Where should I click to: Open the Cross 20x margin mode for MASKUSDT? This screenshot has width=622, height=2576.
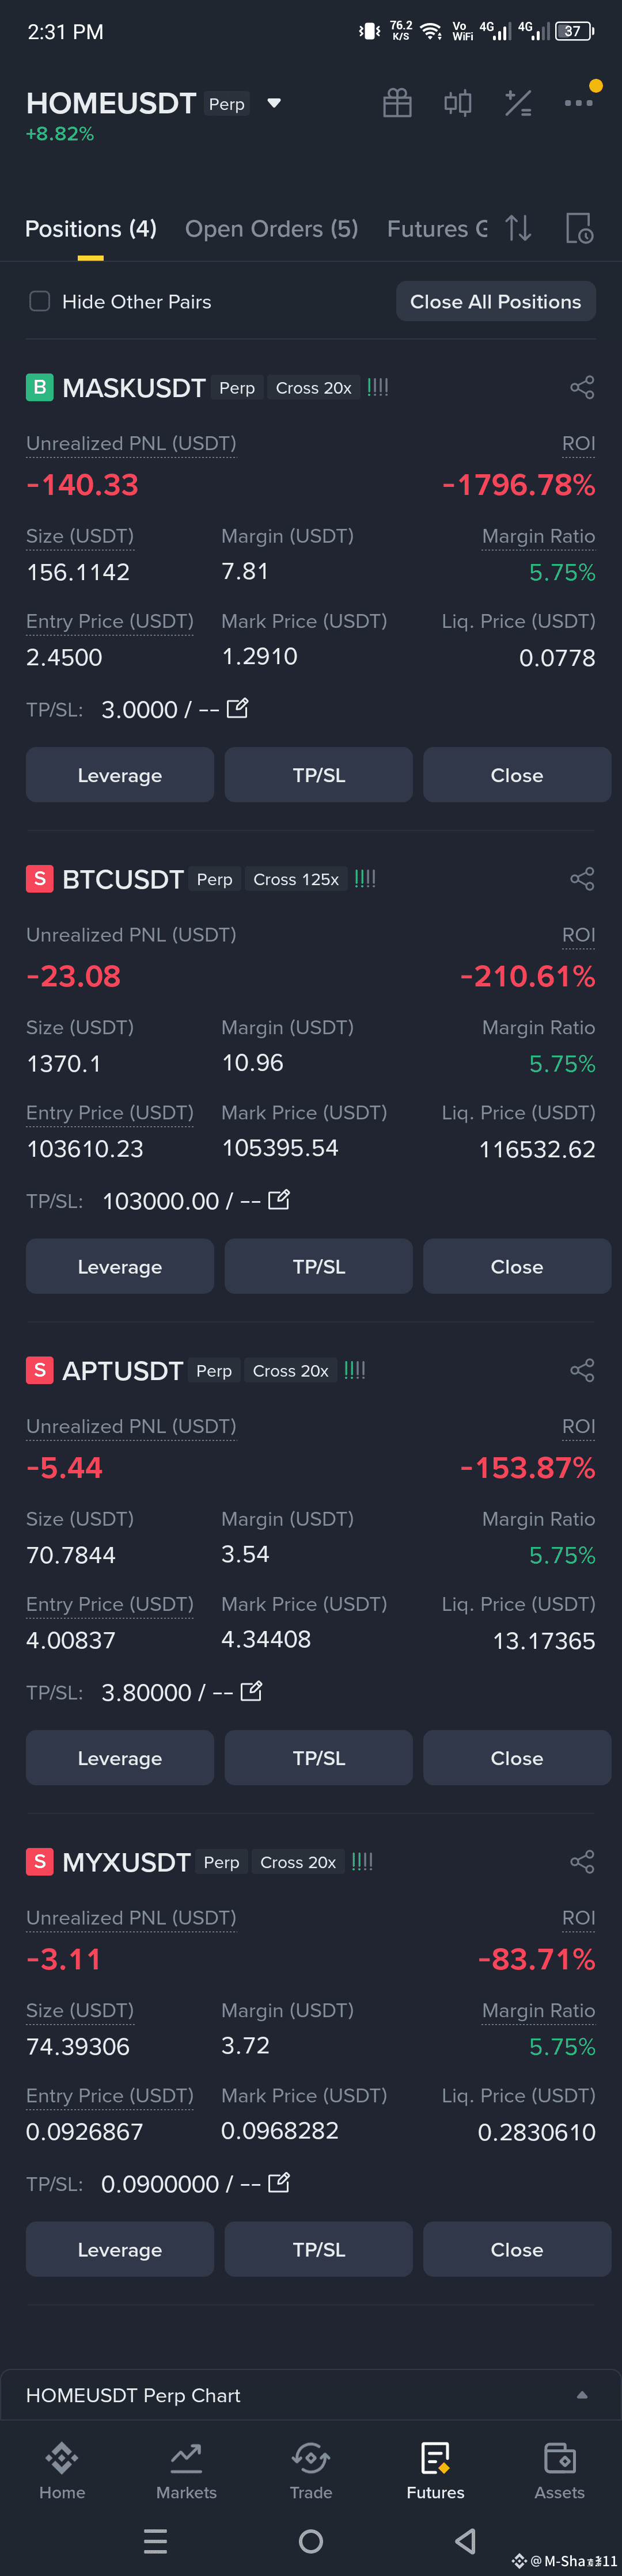(x=313, y=388)
